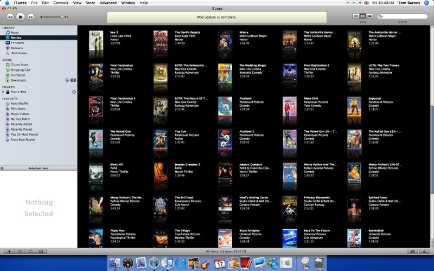Open the View menu
Viewport: 434px width, 271px height.
(77, 3)
